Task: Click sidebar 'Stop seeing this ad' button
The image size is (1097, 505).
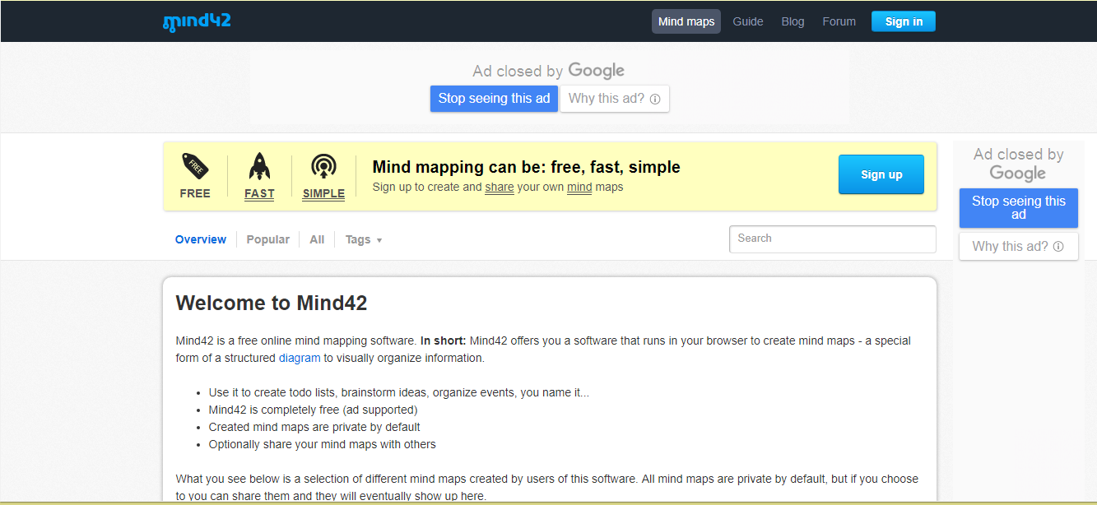Action: 1018,207
